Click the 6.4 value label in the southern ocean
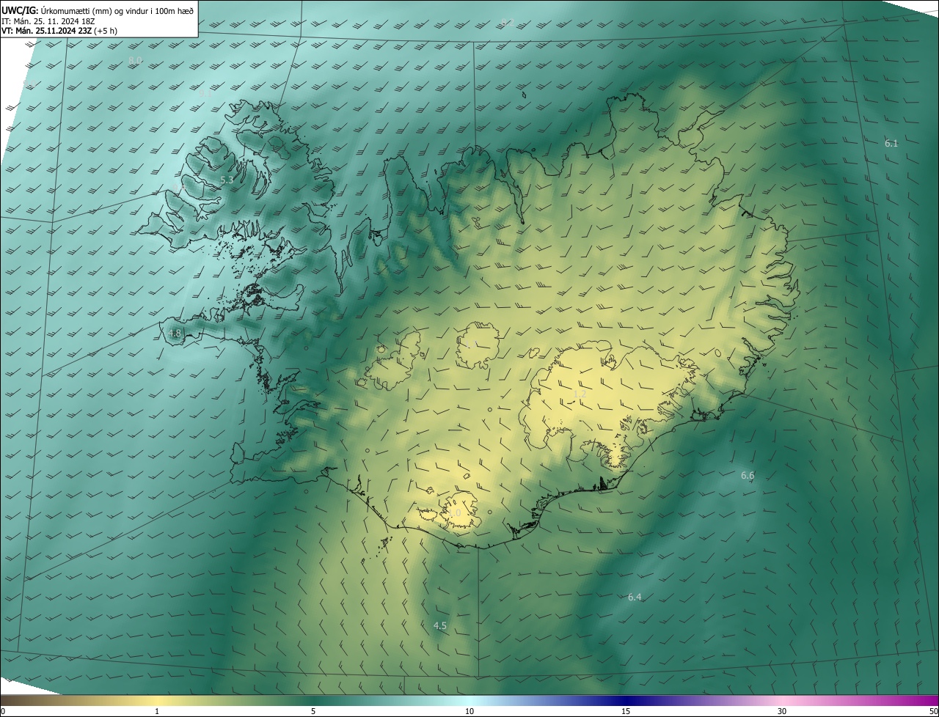This screenshot has height=717, width=939. pos(635,597)
